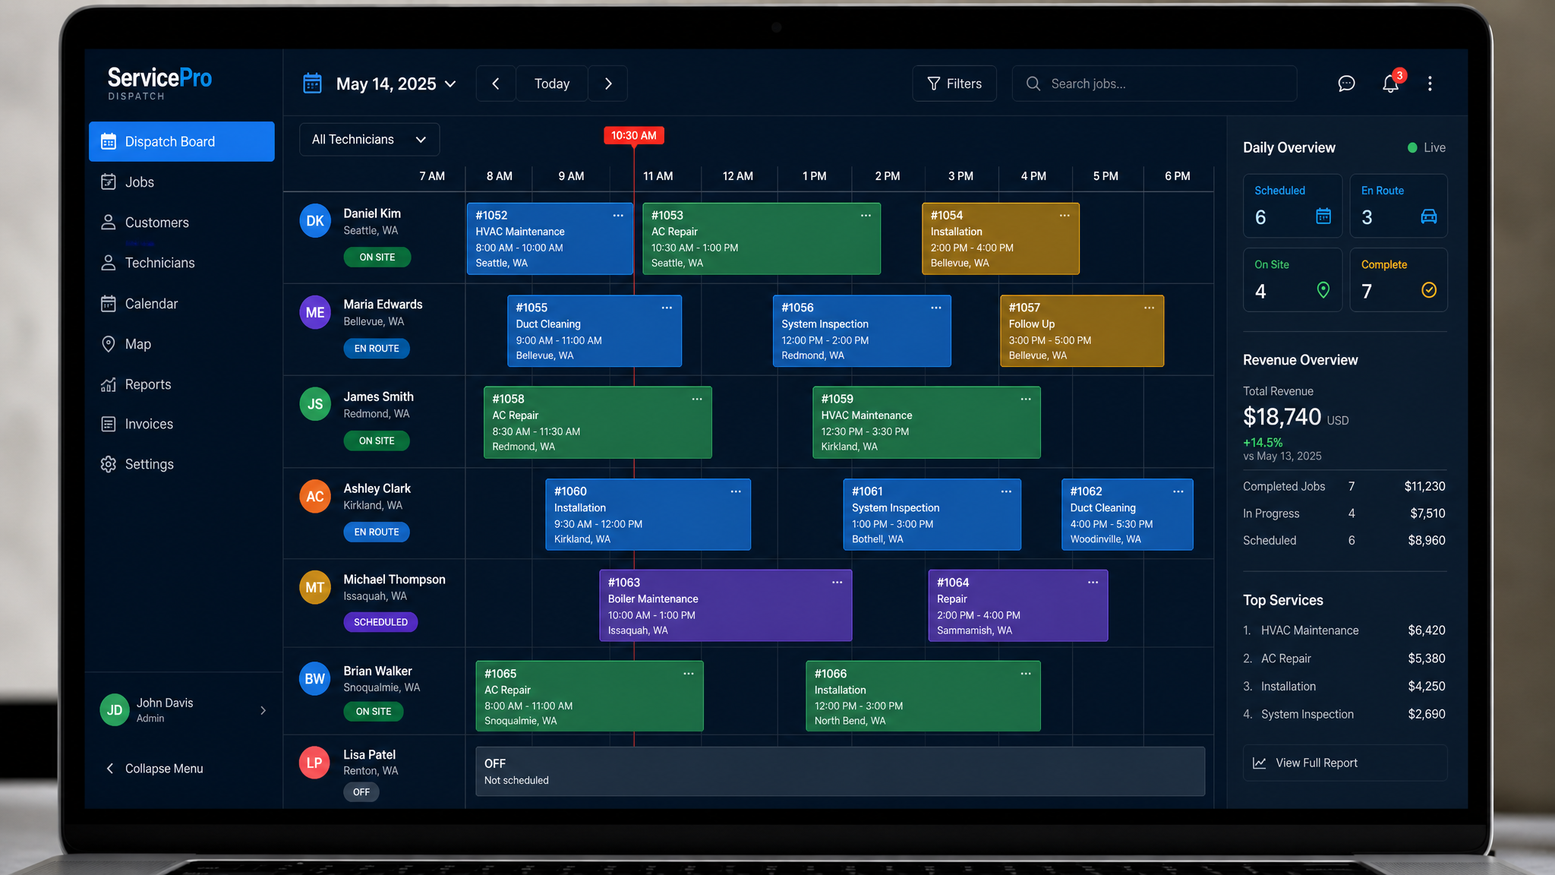Image resolution: width=1555 pixels, height=875 pixels.
Task: Open options menu on job #1054
Action: (1065, 216)
